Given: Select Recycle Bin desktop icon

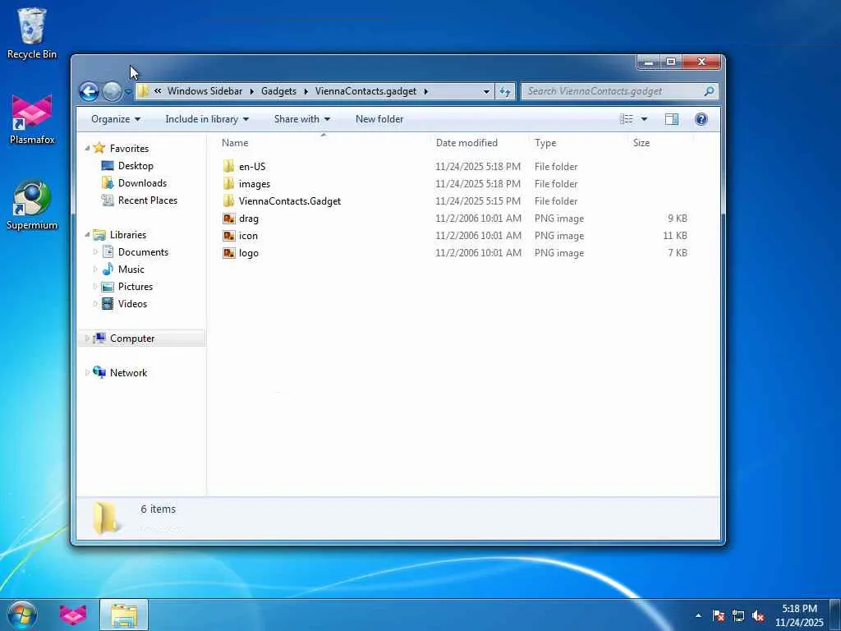Looking at the screenshot, I should pyautogui.click(x=32, y=33).
